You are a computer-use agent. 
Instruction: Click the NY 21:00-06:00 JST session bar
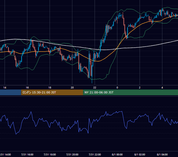(x=131, y=92)
